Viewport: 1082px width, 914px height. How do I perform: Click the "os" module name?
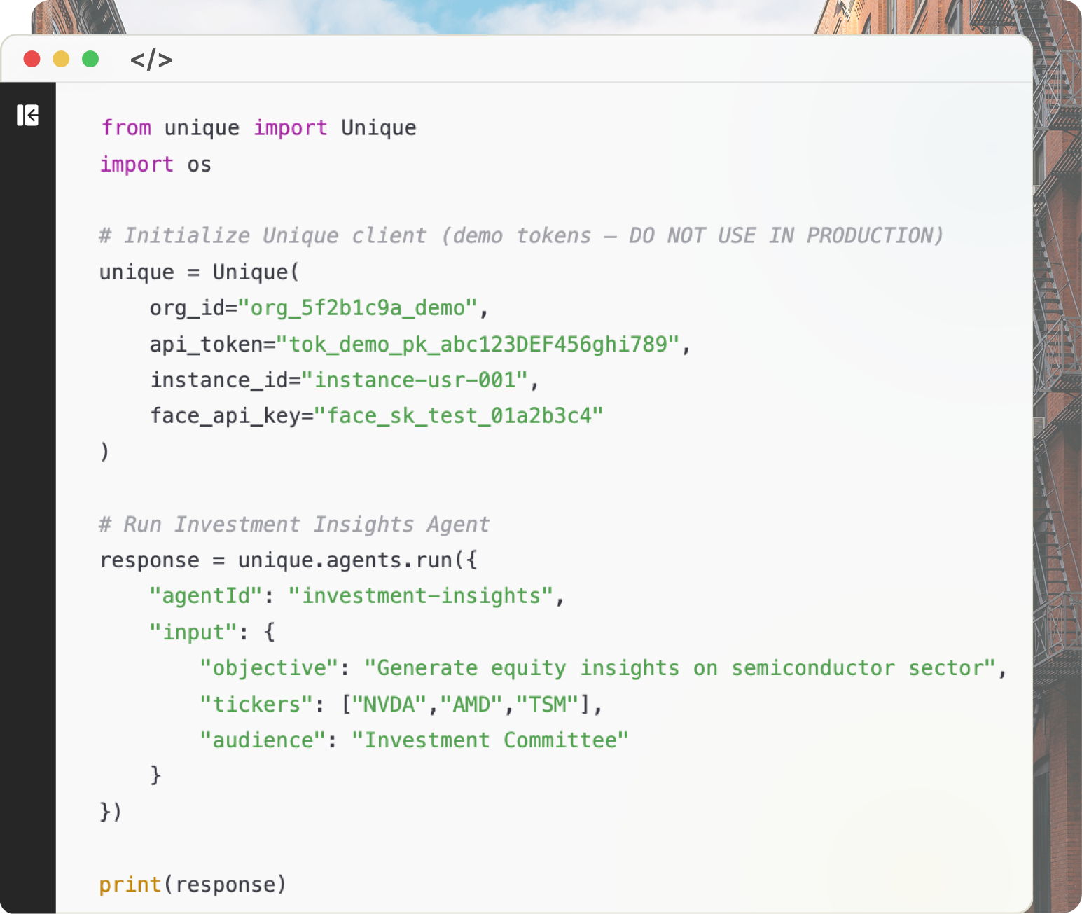(199, 164)
